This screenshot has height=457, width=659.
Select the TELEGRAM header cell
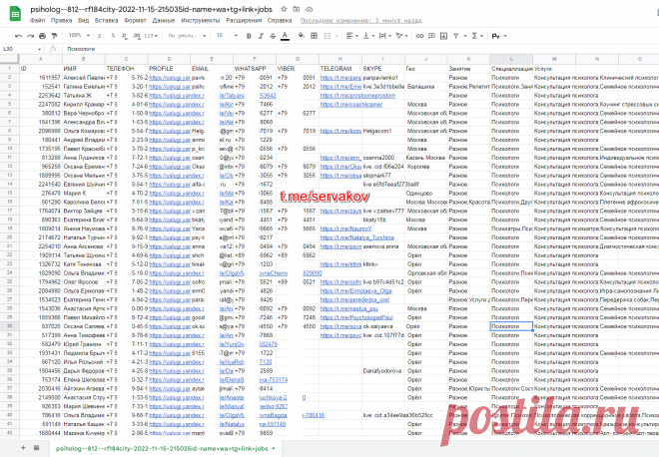[x=340, y=69]
